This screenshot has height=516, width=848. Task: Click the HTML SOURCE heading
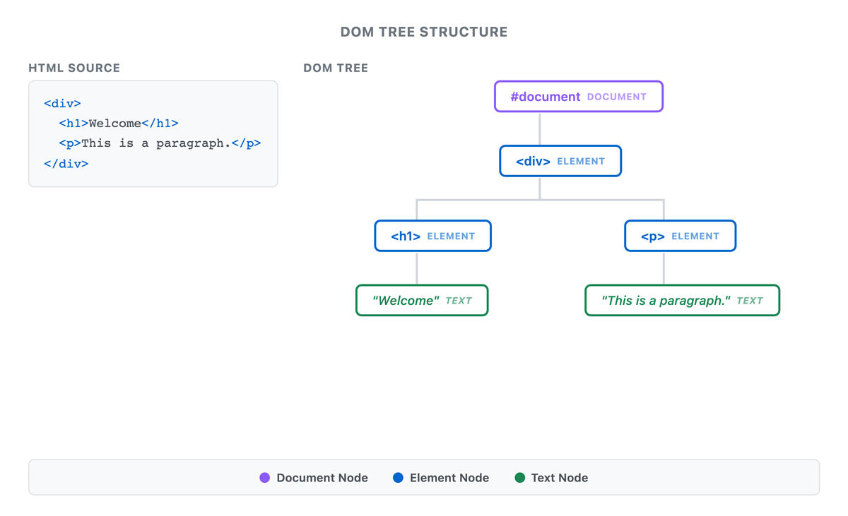click(74, 68)
